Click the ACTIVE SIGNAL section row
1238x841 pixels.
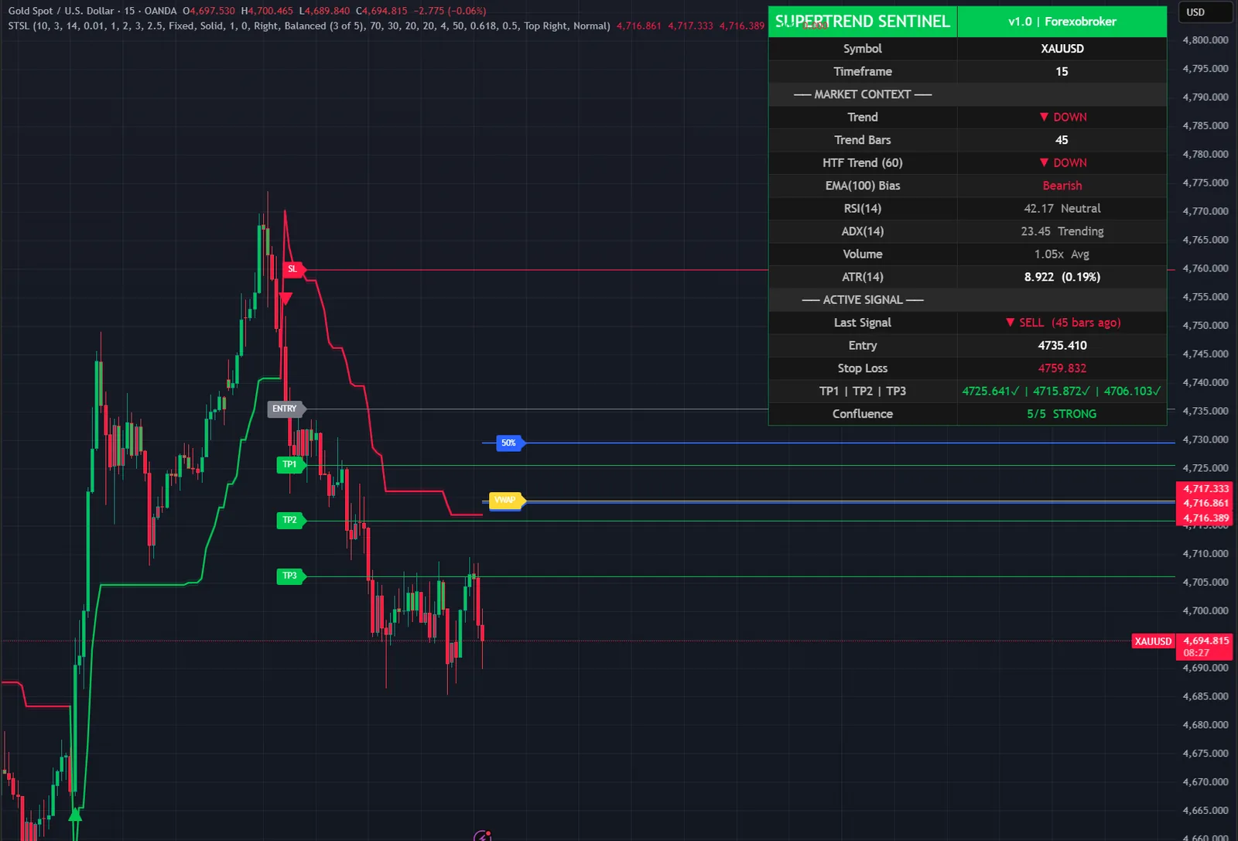tap(967, 299)
